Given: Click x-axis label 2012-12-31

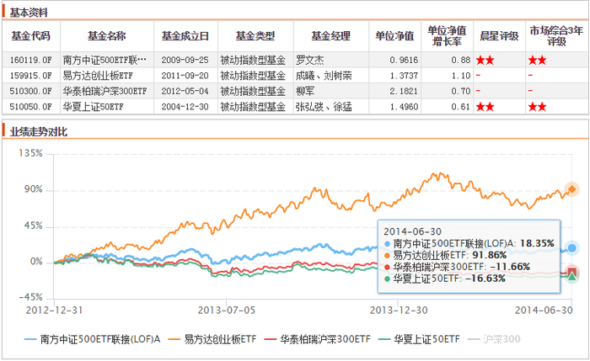Looking at the screenshot, I should point(54,311).
